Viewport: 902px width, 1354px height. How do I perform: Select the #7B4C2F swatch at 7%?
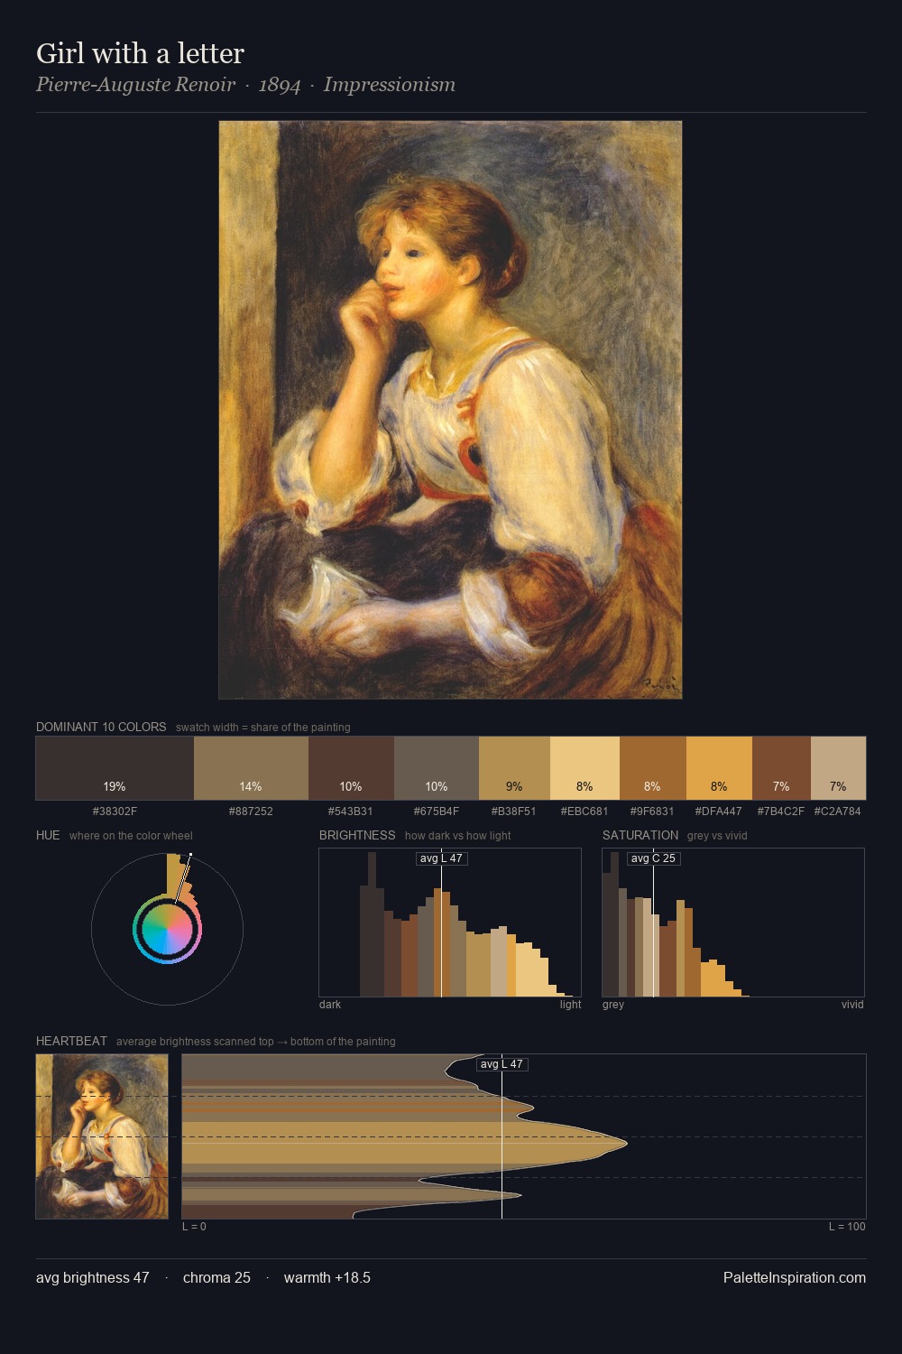(781, 768)
